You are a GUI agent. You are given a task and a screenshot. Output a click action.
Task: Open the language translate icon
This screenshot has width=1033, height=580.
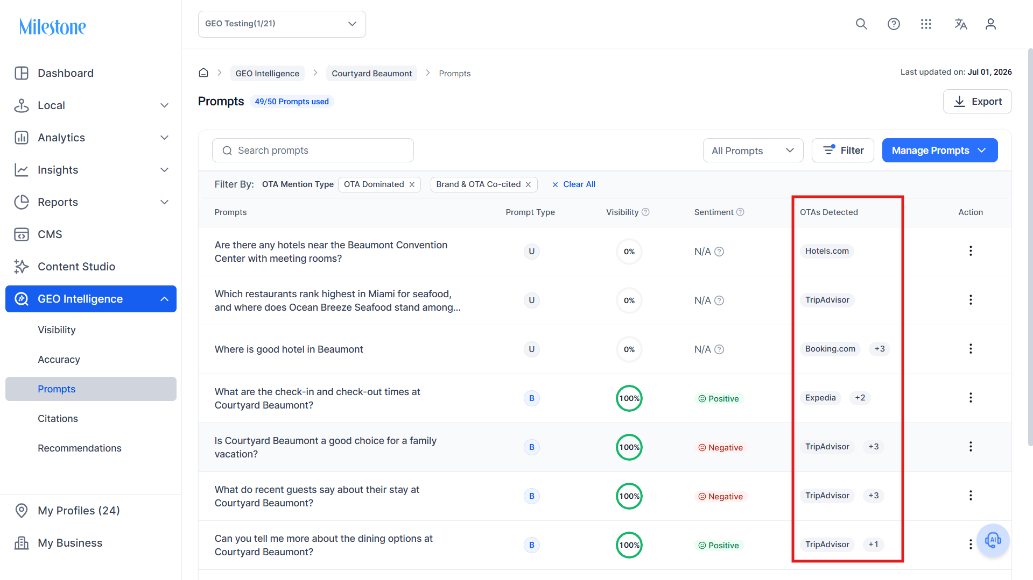click(961, 24)
